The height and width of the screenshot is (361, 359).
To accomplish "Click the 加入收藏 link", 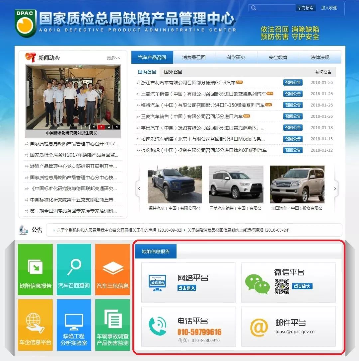I will [x=329, y=8].
